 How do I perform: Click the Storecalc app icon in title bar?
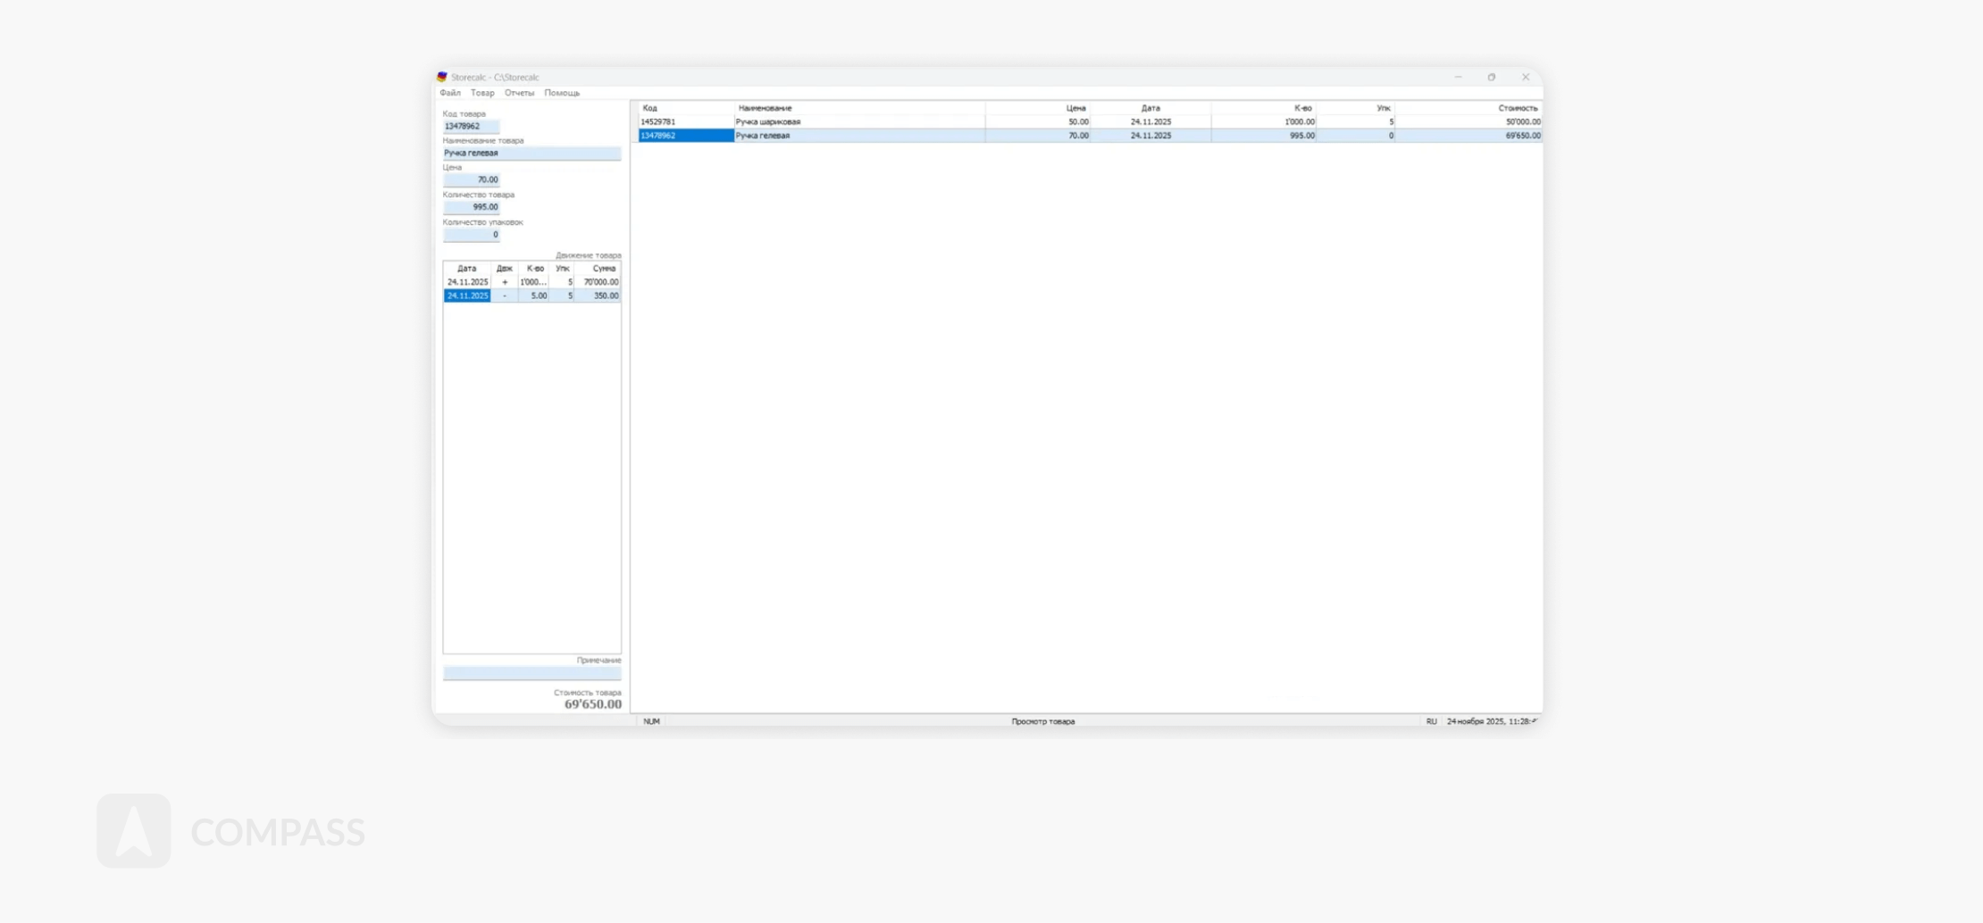(x=441, y=77)
